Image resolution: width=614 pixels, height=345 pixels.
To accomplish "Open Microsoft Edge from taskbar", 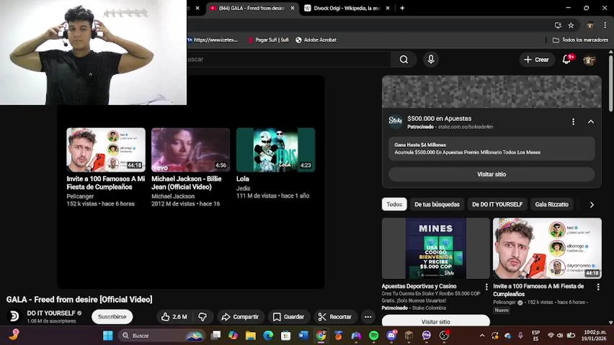I will pyautogui.click(x=268, y=335).
